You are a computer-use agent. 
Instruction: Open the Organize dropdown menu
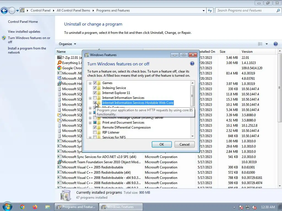click(x=67, y=44)
